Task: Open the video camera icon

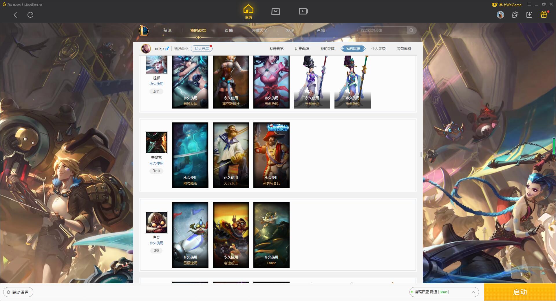Action: click(x=303, y=11)
